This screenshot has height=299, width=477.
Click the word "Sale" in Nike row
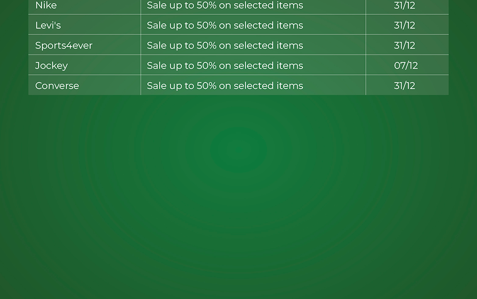point(157,6)
